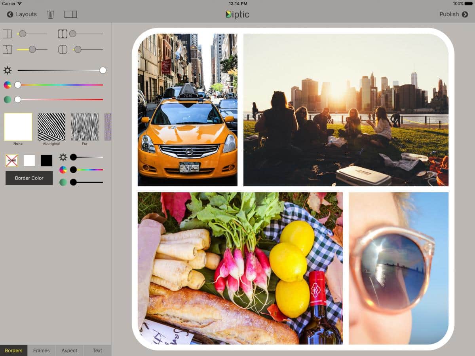Open the Publish screen

453,14
